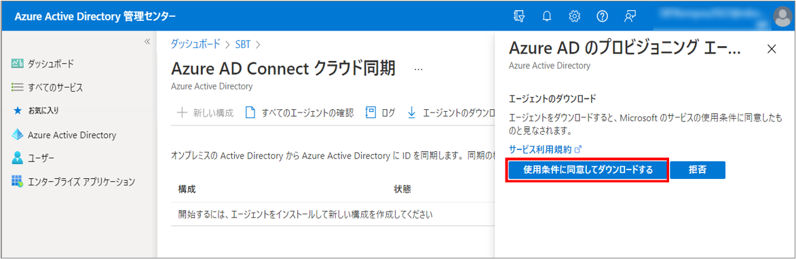Screen dimensions: 796x259
Task: Reject the terms with the 拒否 button
Action: tap(698, 170)
